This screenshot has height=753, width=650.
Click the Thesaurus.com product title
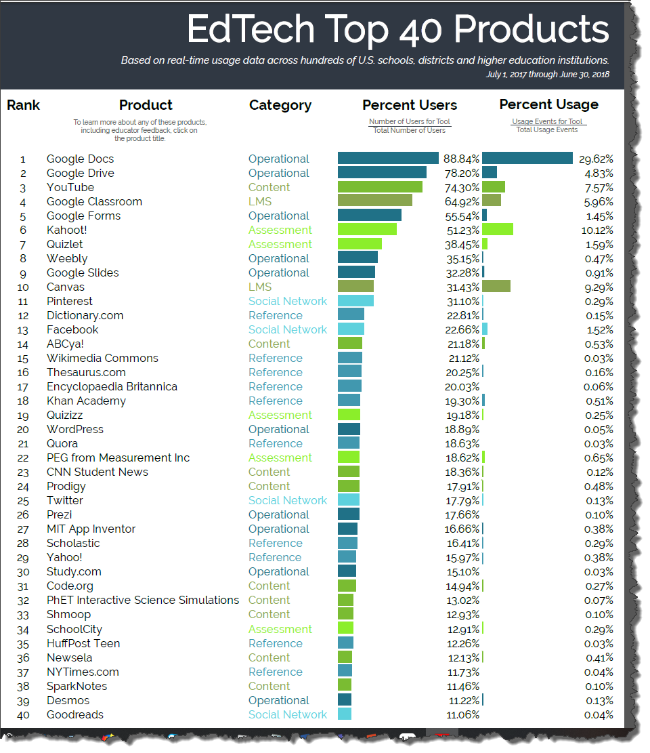tap(86, 373)
